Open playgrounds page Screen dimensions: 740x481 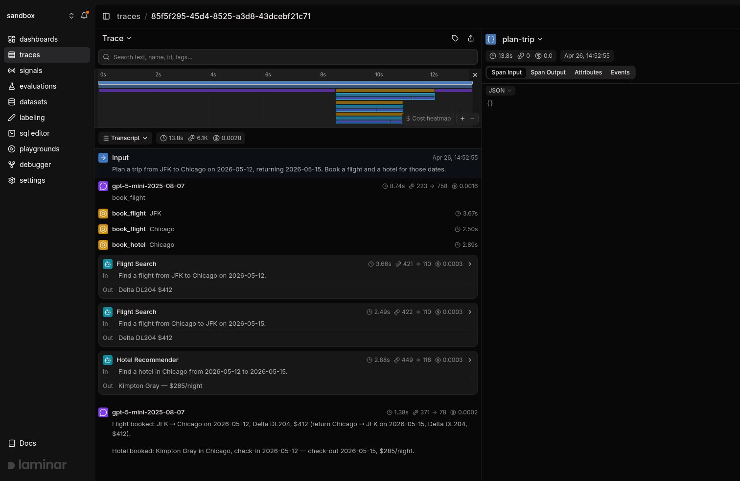click(47, 149)
